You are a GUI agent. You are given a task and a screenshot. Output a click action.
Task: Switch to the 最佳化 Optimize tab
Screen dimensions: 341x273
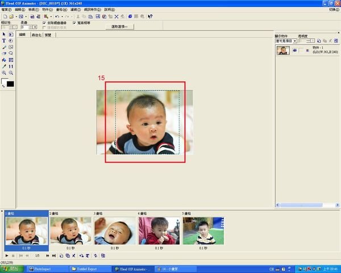(36, 35)
